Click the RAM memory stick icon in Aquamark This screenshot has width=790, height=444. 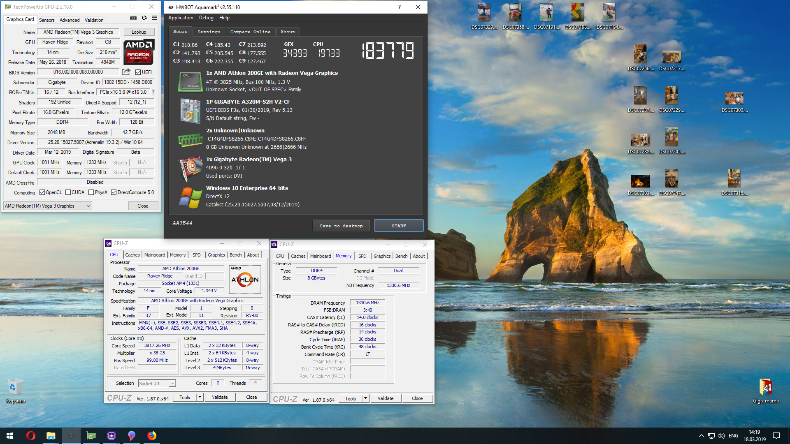coord(190,140)
